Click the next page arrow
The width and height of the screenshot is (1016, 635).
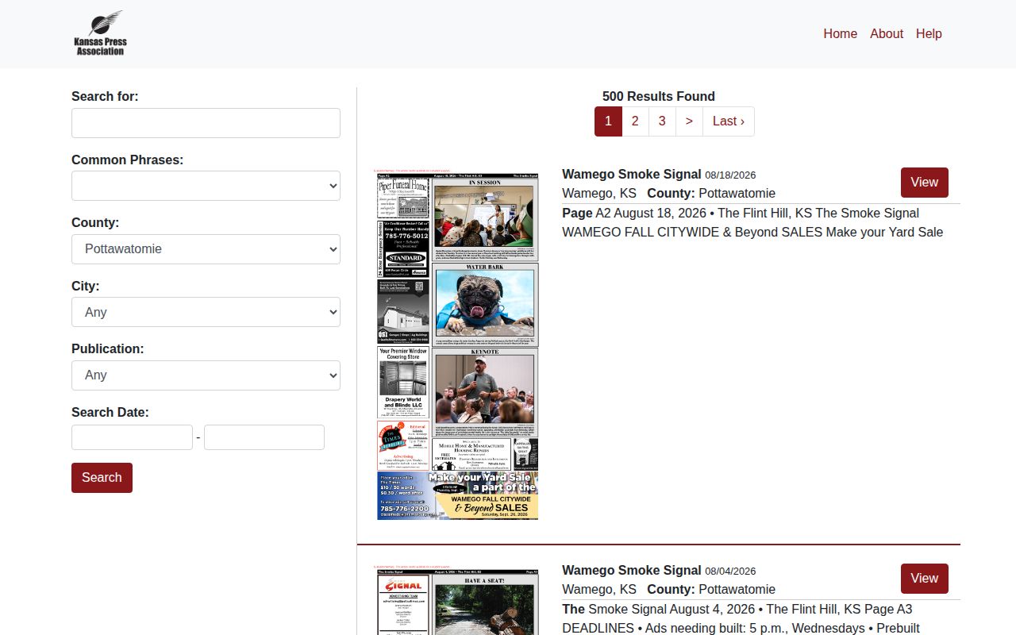(x=689, y=121)
